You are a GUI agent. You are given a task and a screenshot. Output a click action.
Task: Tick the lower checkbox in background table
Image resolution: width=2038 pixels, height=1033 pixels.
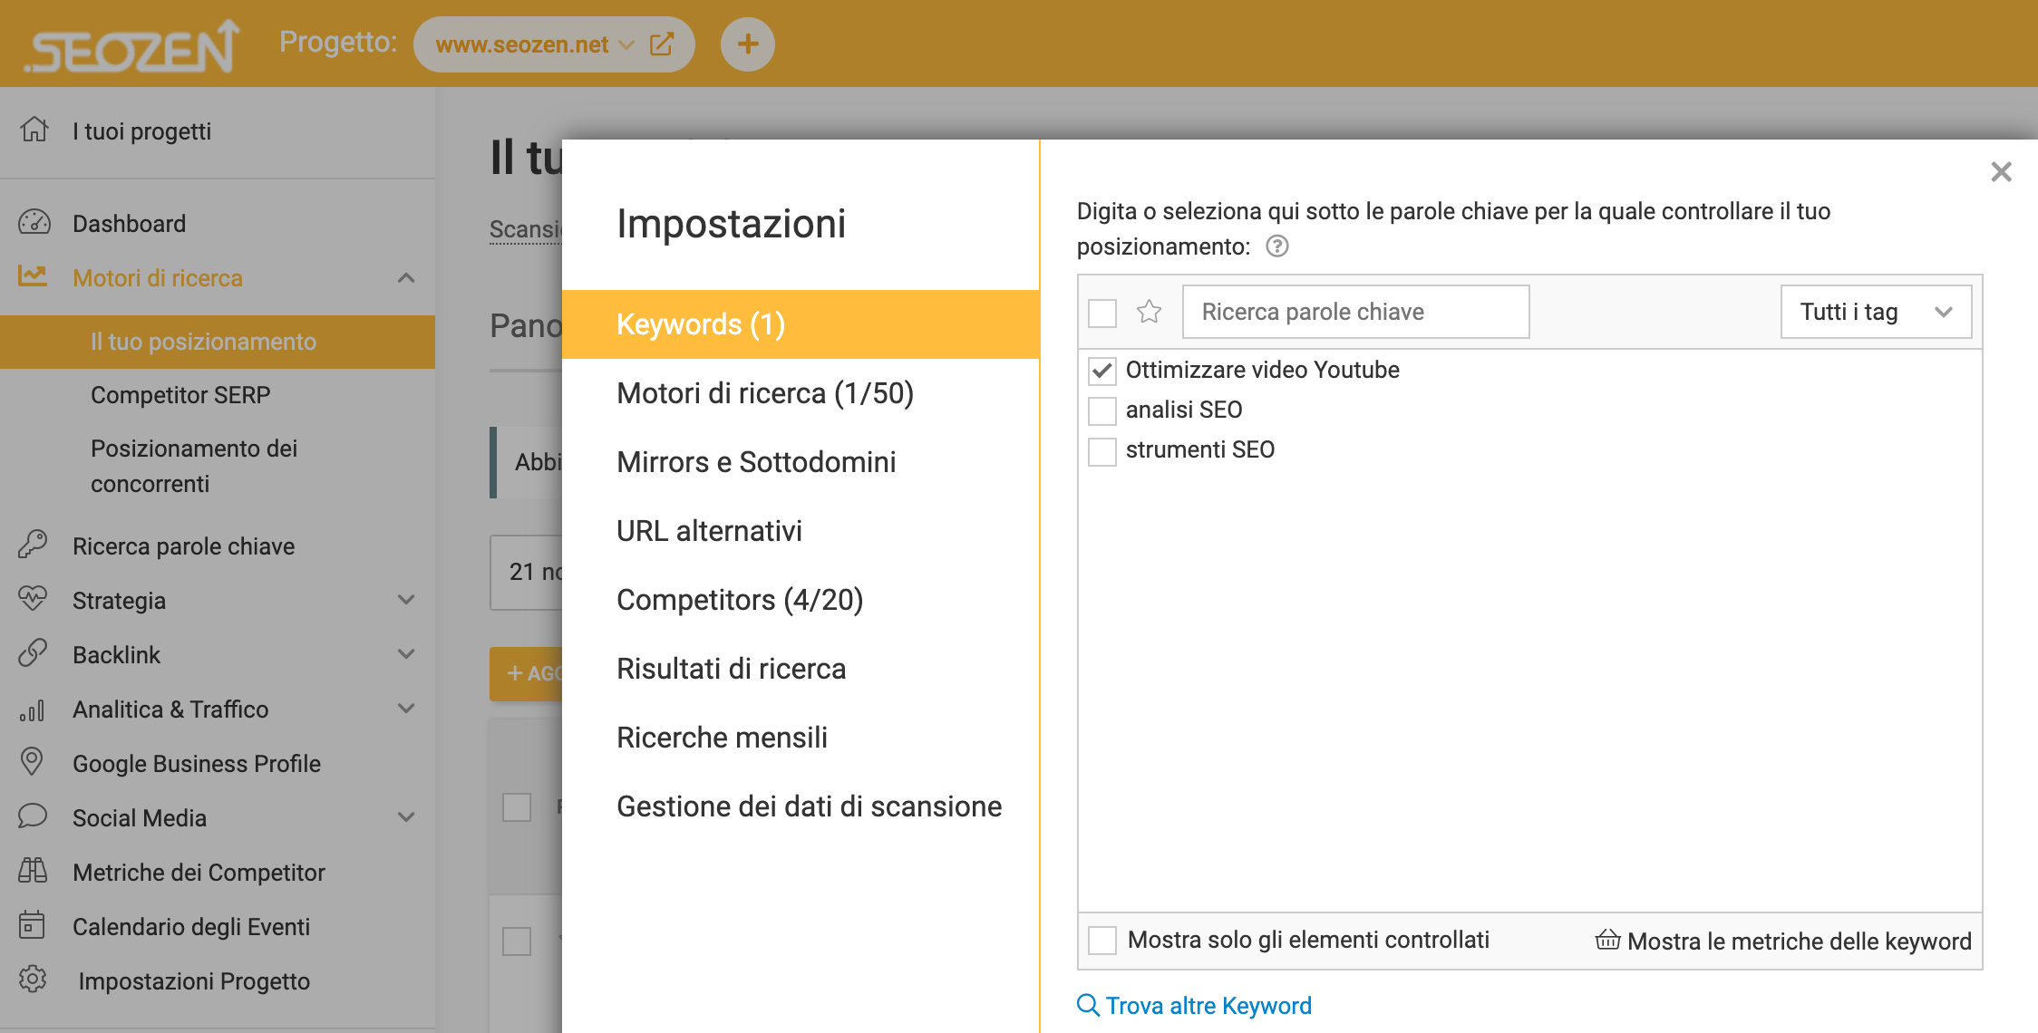pos(517,941)
